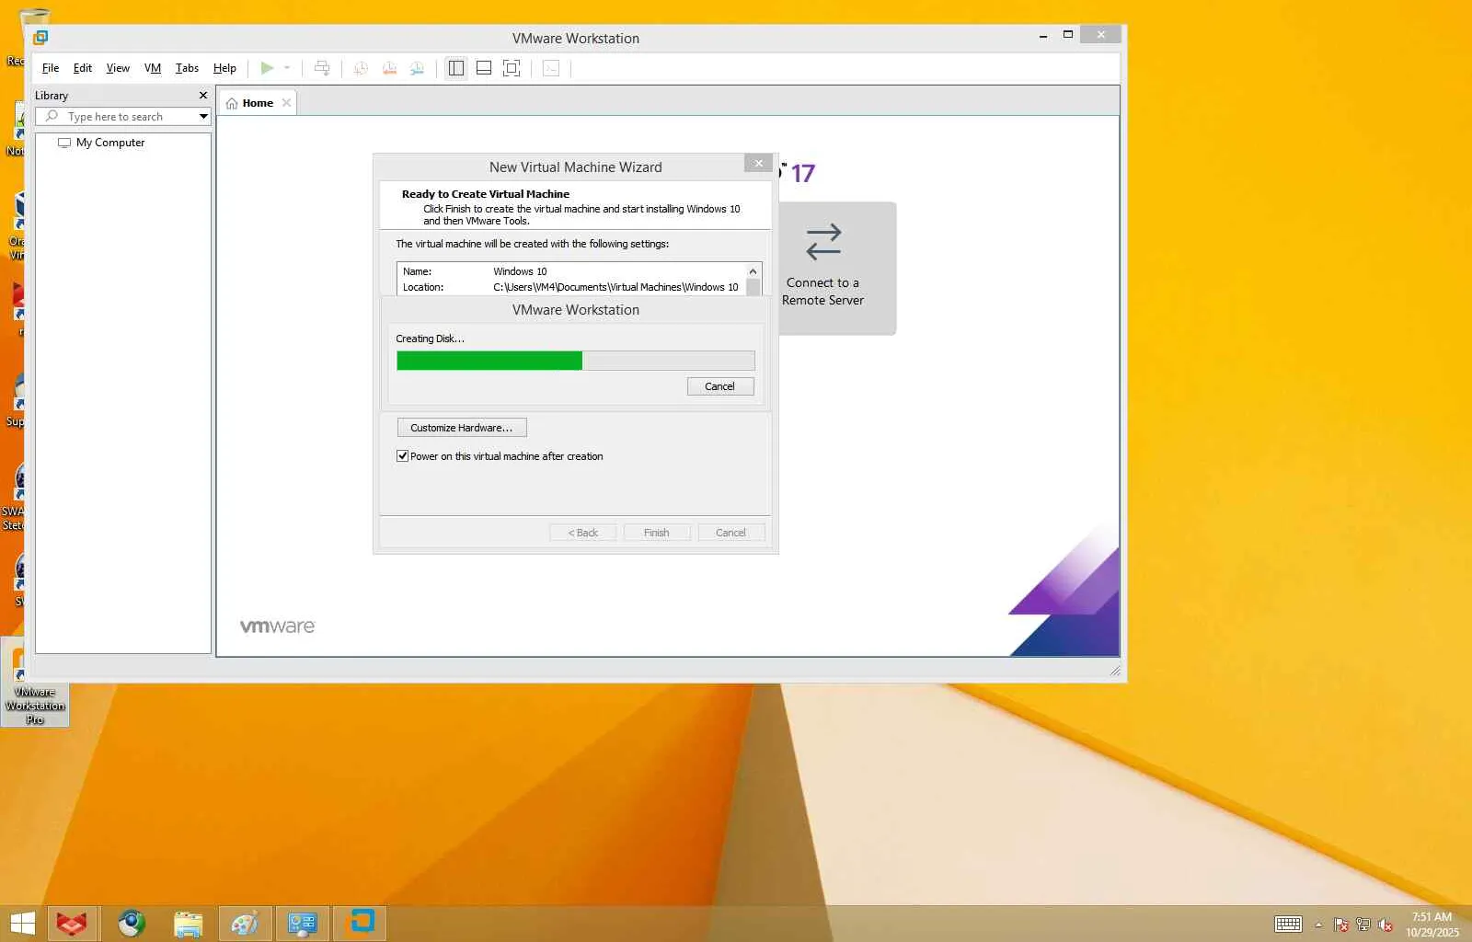Image resolution: width=1472 pixels, height=942 pixels.
Task: Click the console view toolbar icon
Action: (551, 68)
